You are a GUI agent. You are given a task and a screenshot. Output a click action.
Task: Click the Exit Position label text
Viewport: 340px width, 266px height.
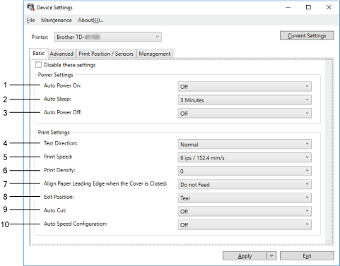tap(59, 197)
